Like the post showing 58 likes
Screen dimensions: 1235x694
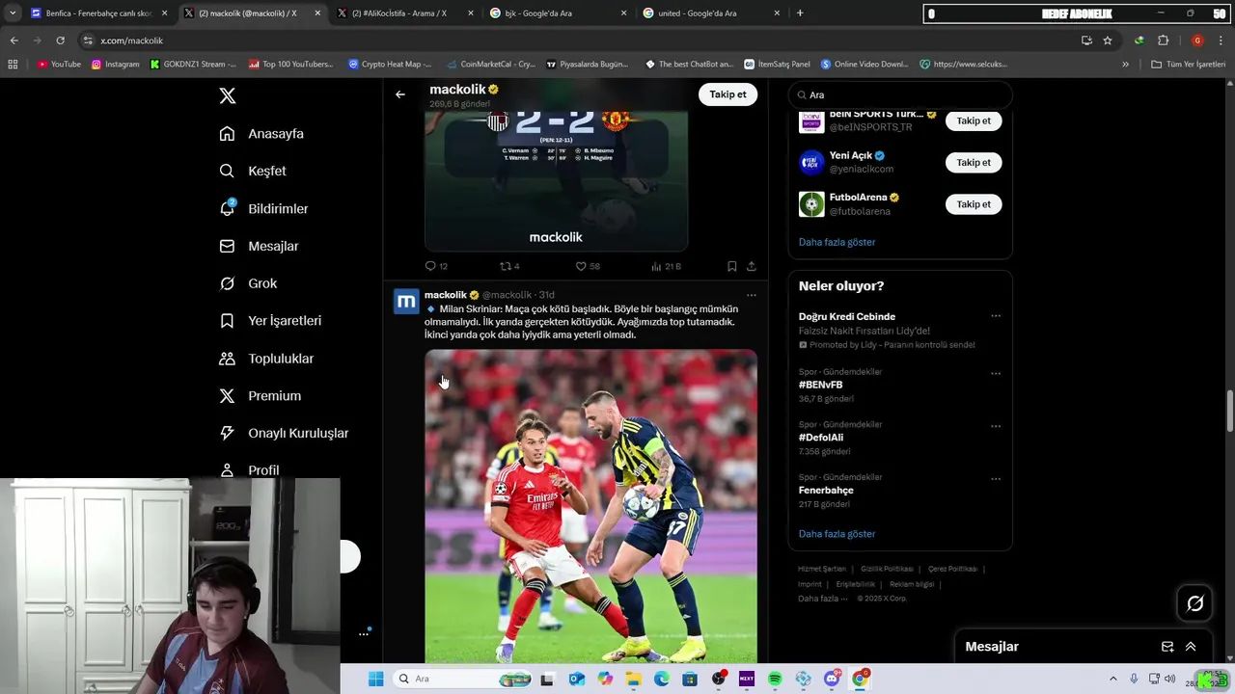coord(581,266)
